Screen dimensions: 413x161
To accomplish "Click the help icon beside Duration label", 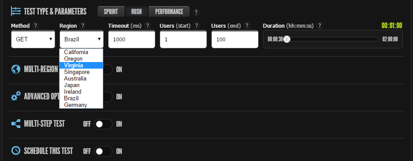I will coord(320,26).
